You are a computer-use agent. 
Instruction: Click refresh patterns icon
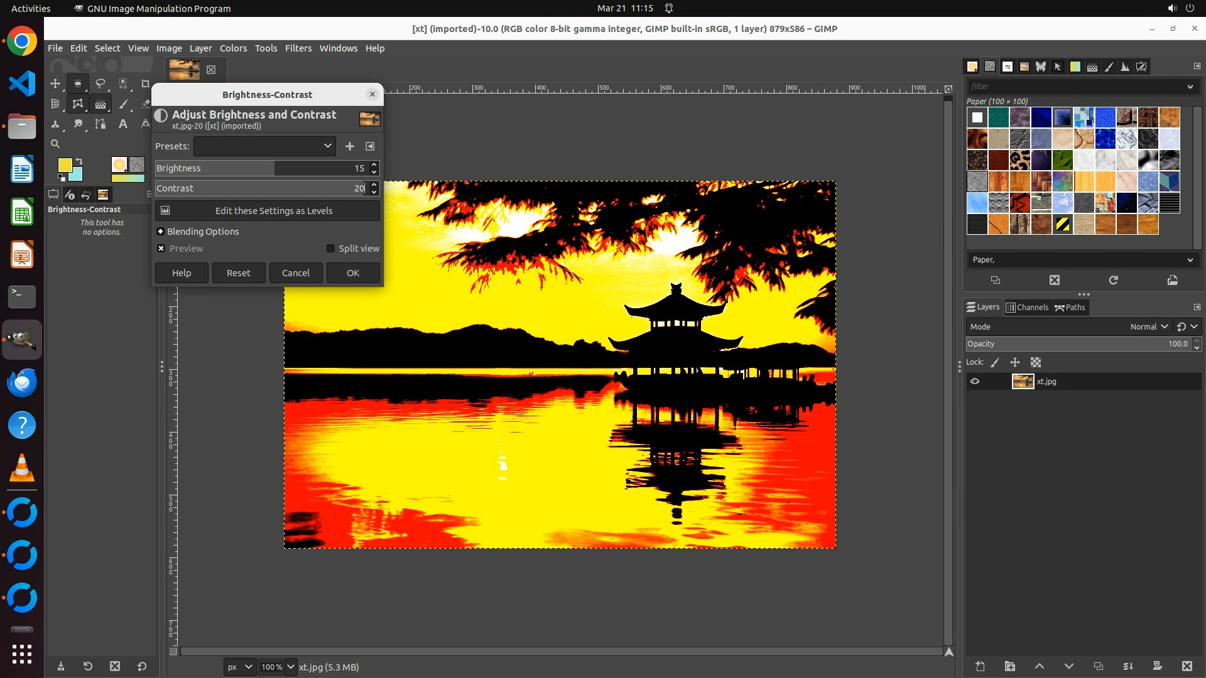(1113, 280)
